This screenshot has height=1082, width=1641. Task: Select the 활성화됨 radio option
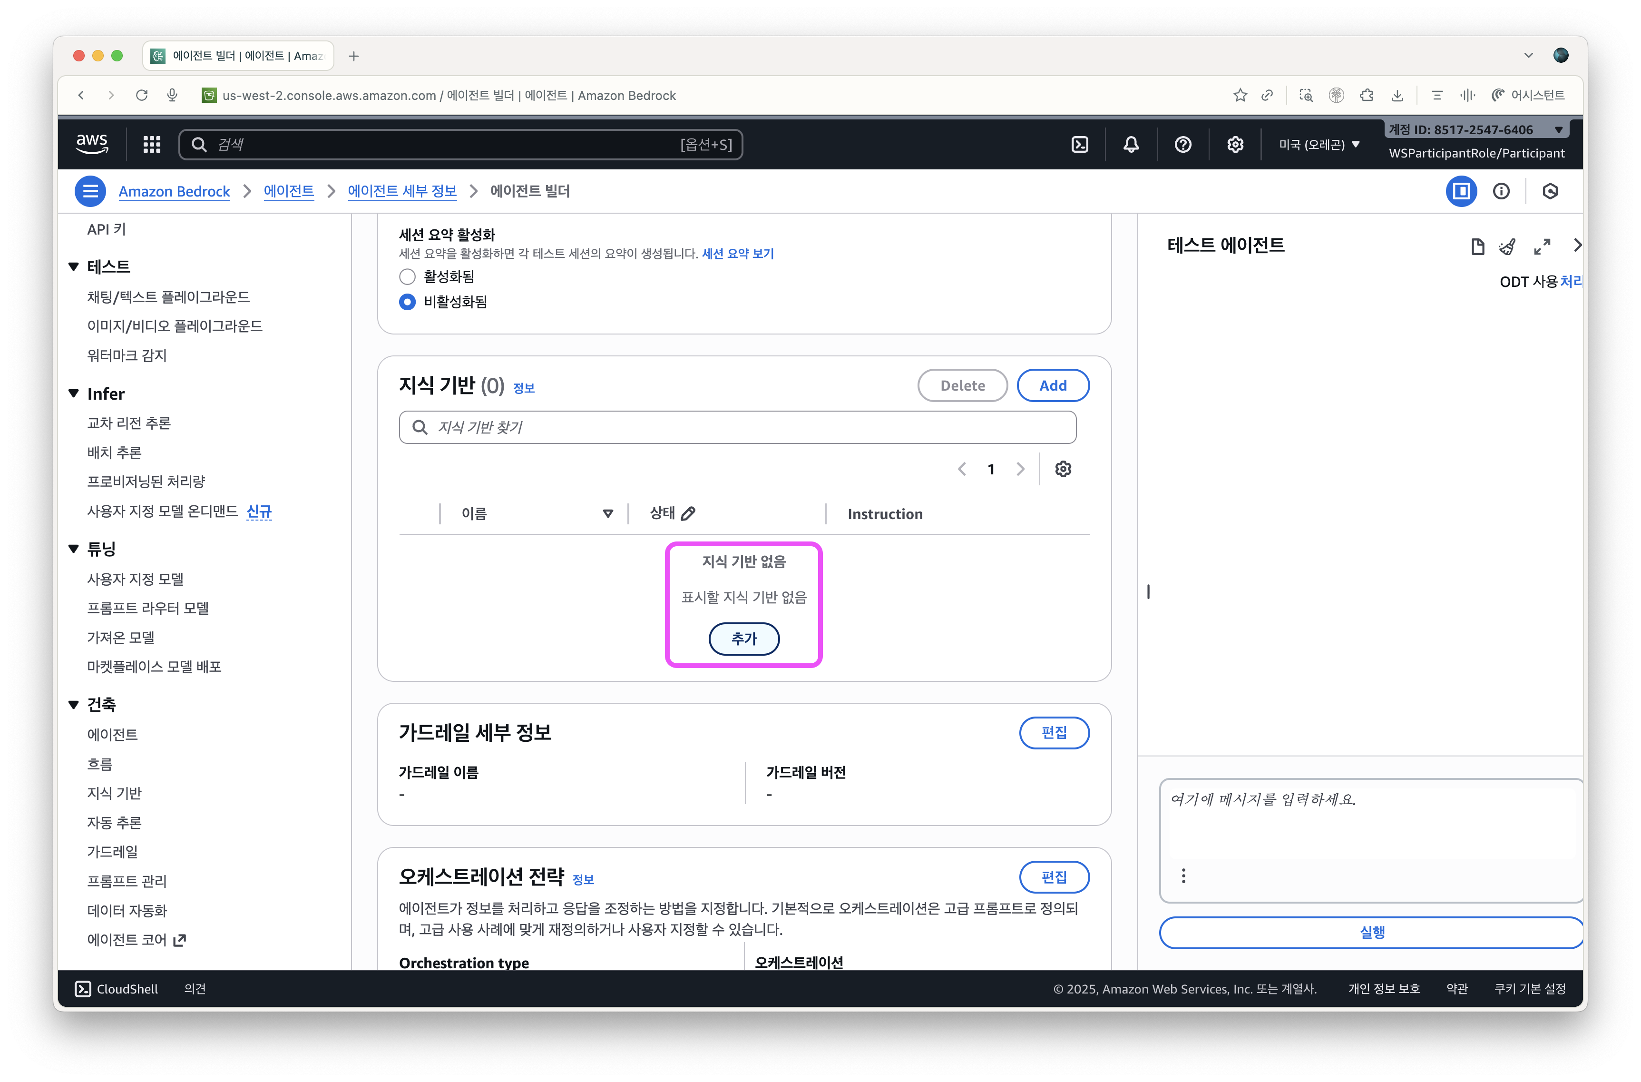click(408, 277)
